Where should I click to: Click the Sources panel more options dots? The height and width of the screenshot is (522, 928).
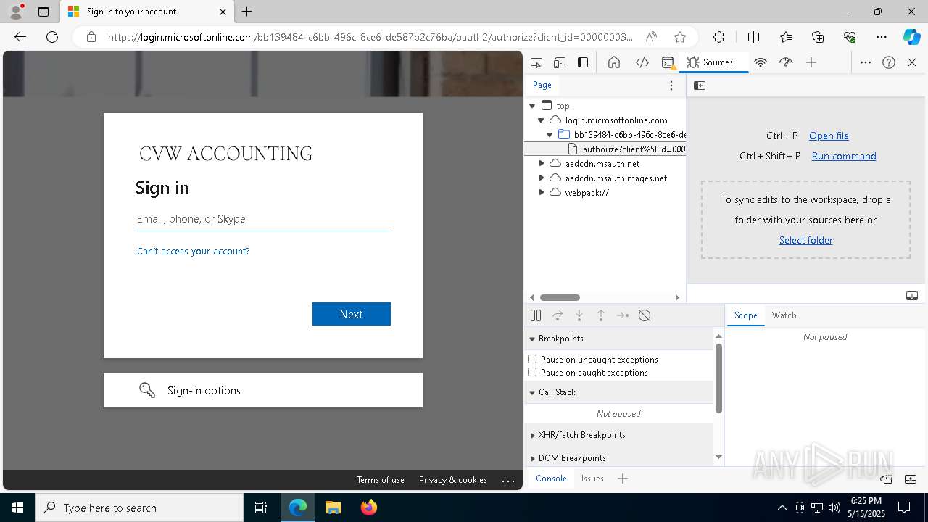[671, 86]
